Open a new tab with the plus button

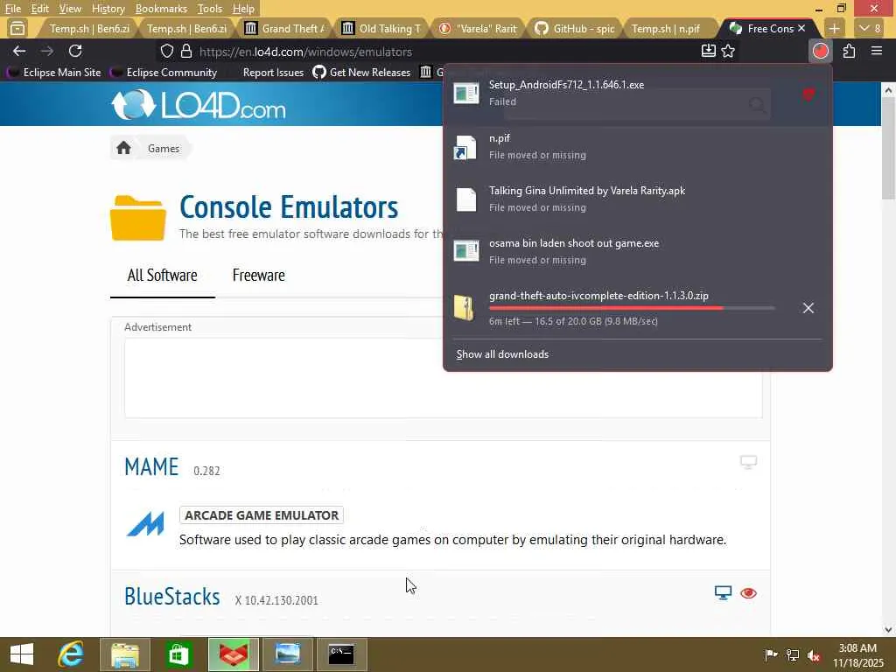point(834,28)
